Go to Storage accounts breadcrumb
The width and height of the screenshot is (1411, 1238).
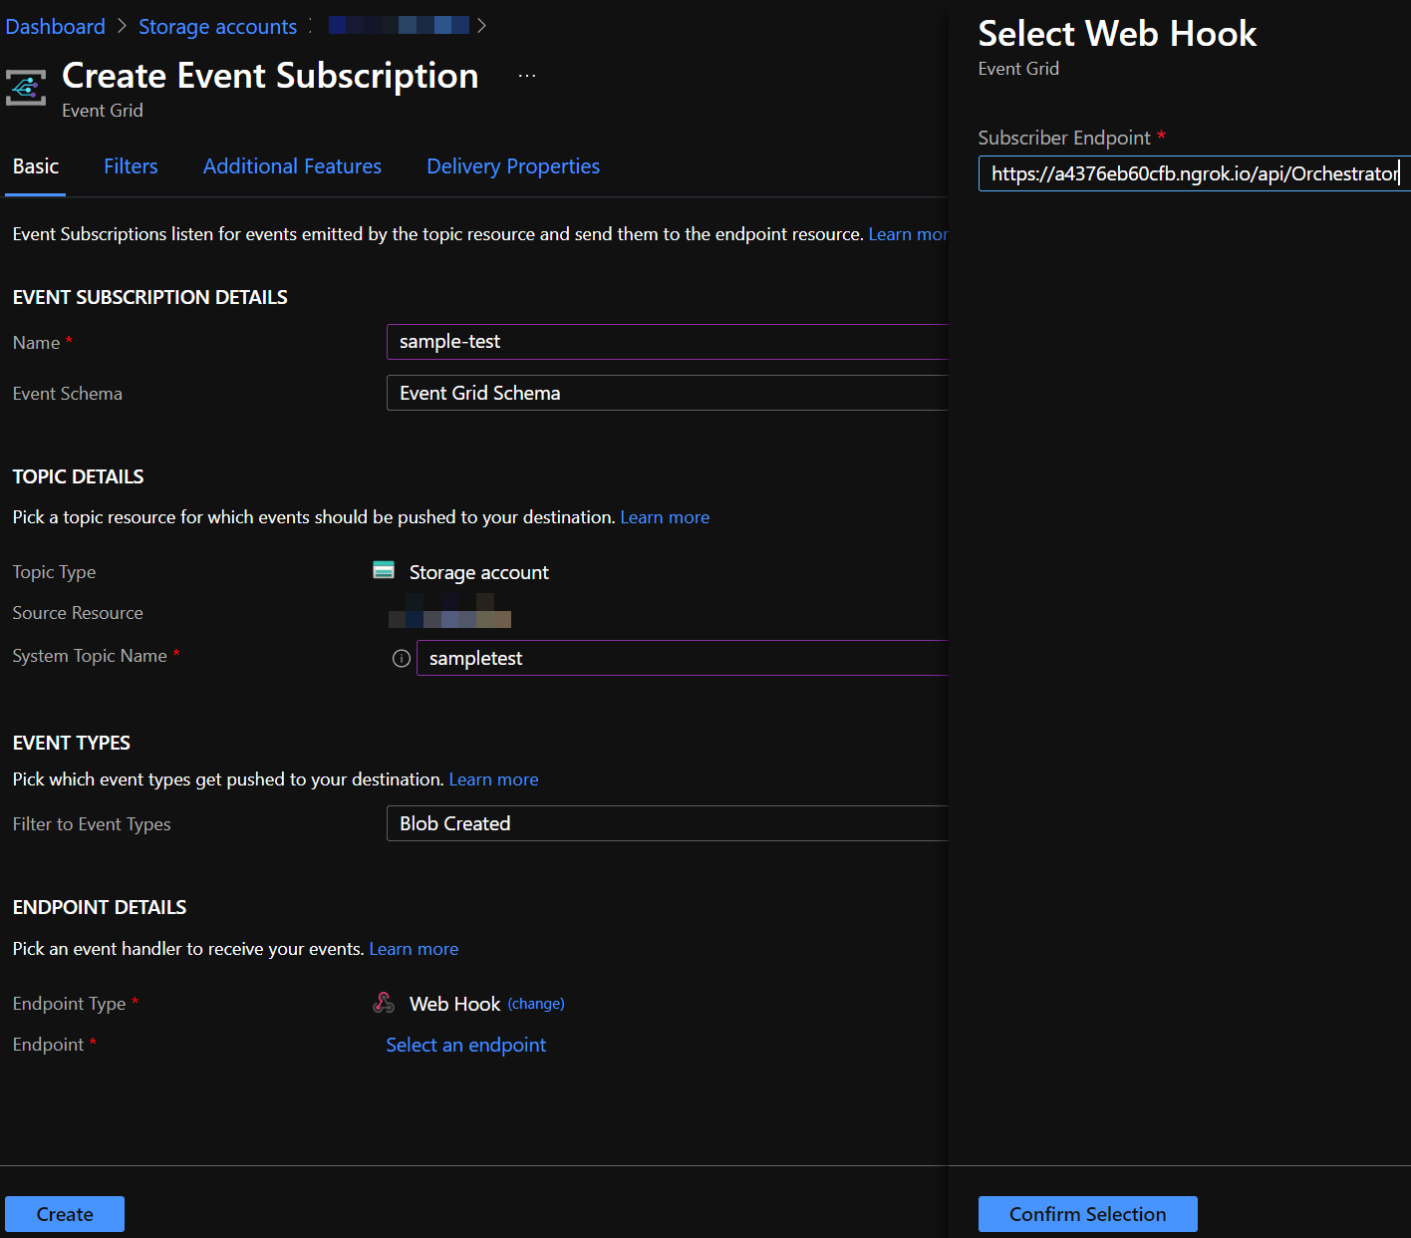pyautogui.click(x=217, y=27)
